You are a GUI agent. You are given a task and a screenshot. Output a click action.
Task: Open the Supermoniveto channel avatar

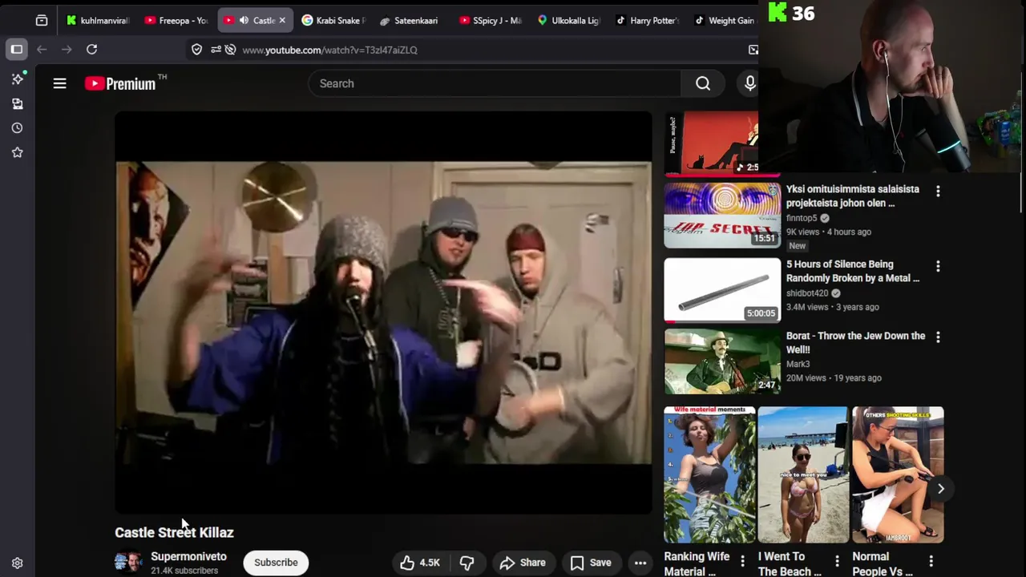point(127,563)
